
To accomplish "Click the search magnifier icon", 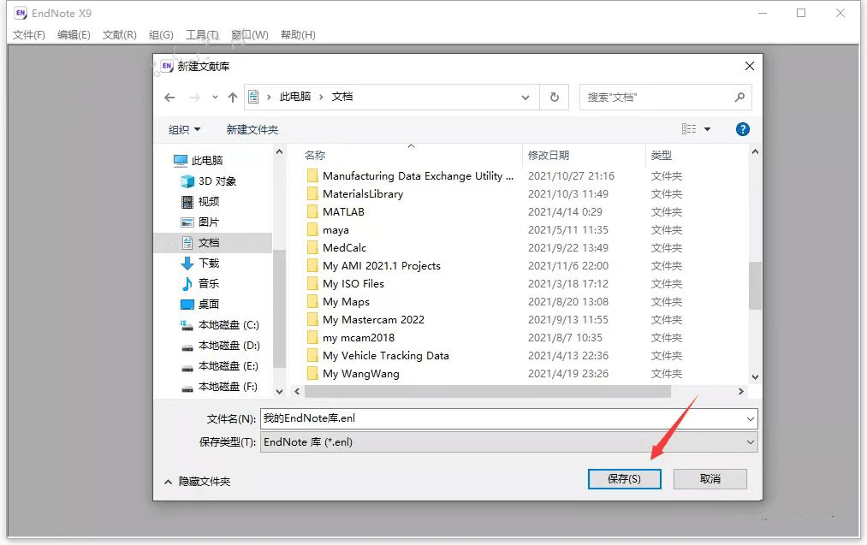I will [739, 98].
